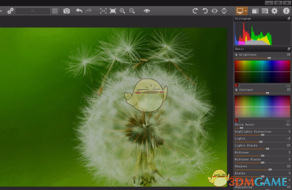This screenshot has height=190, width=292.
Task: Open settings via right gear icon
Action: 274,11
